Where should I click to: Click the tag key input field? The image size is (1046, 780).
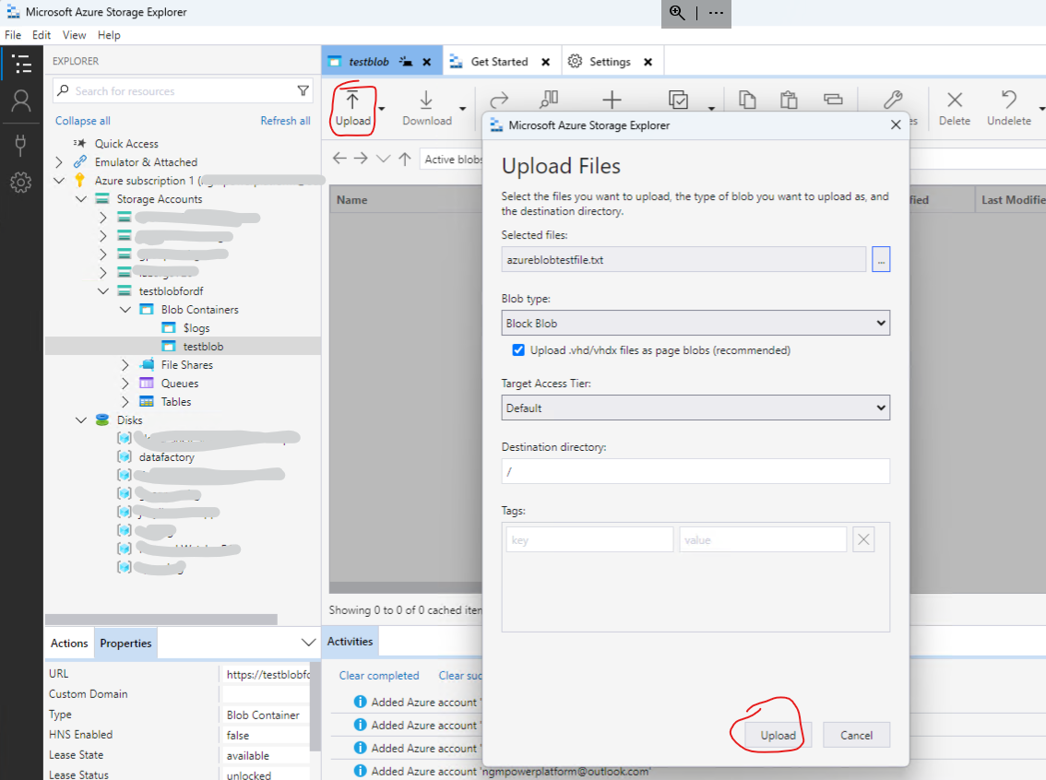point(589,539)
